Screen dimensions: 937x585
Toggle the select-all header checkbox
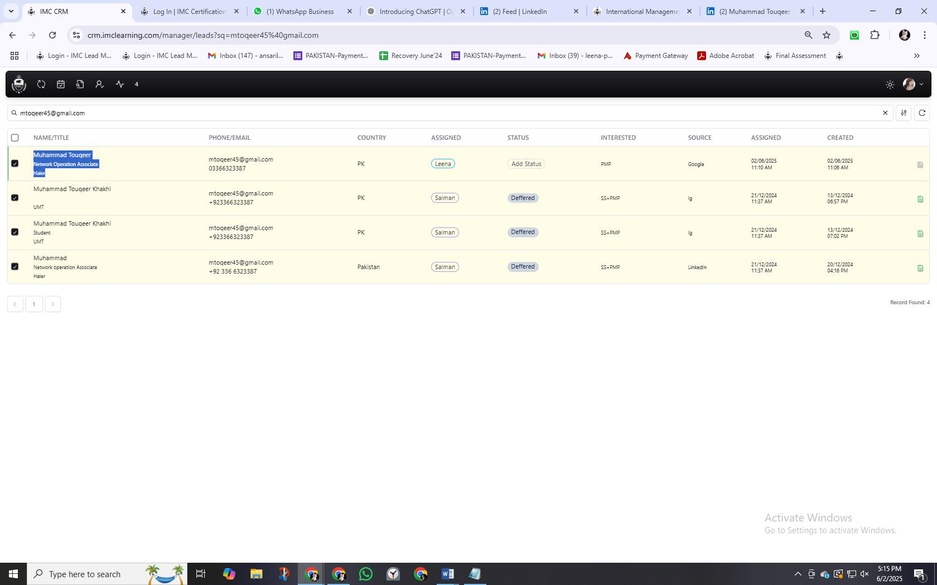[15, 138]
